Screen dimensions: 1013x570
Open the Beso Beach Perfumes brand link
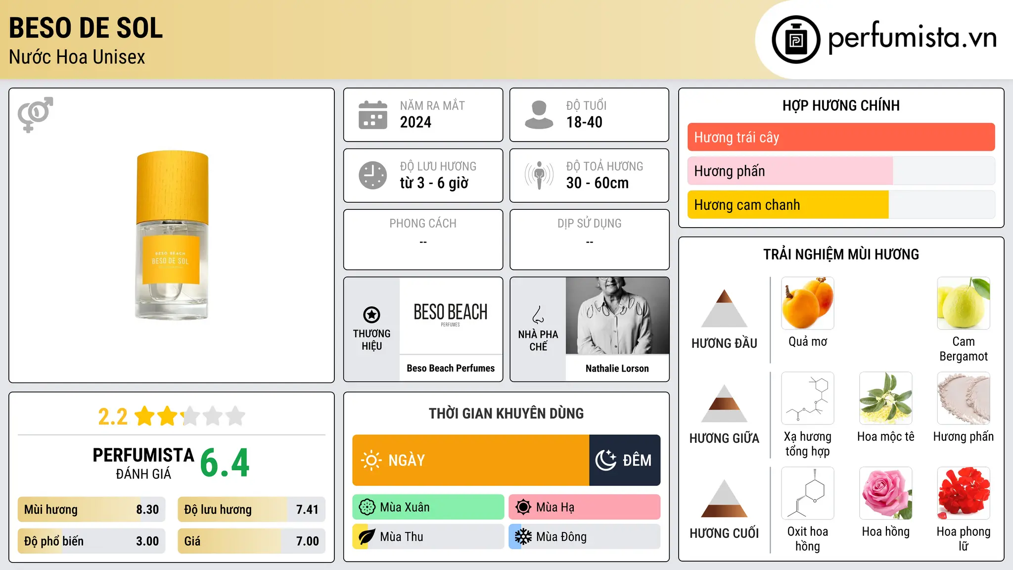[451, 368]
